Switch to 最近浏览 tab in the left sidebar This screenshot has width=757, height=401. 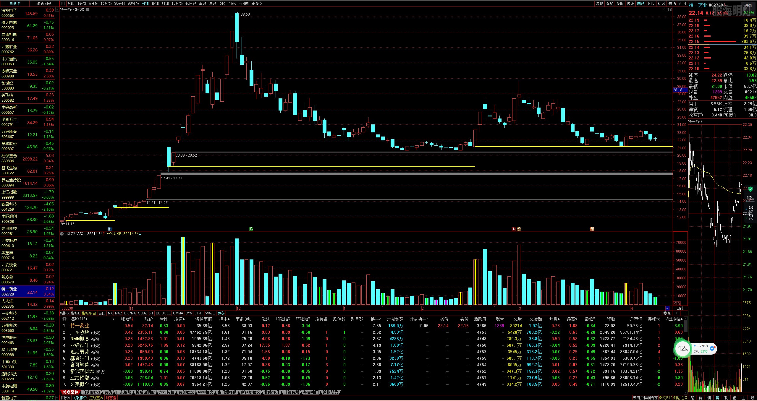pyautogui.click(x=44, y=4)
